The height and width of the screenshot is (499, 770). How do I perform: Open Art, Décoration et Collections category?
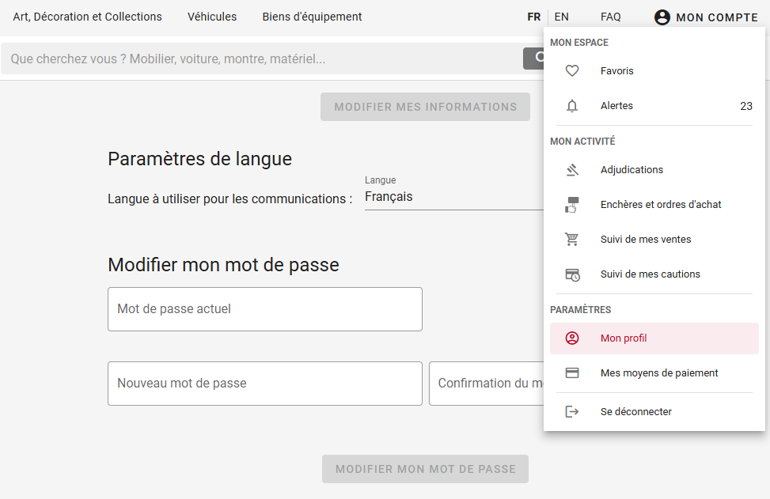coord(87,17)
